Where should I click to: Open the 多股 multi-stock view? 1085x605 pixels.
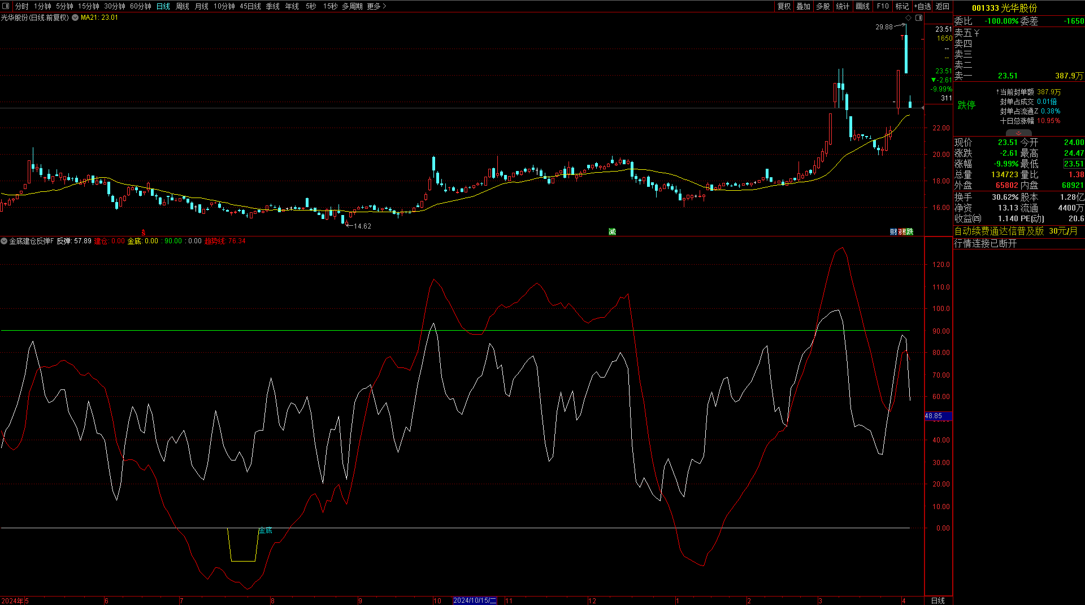(x=823, y=6)
